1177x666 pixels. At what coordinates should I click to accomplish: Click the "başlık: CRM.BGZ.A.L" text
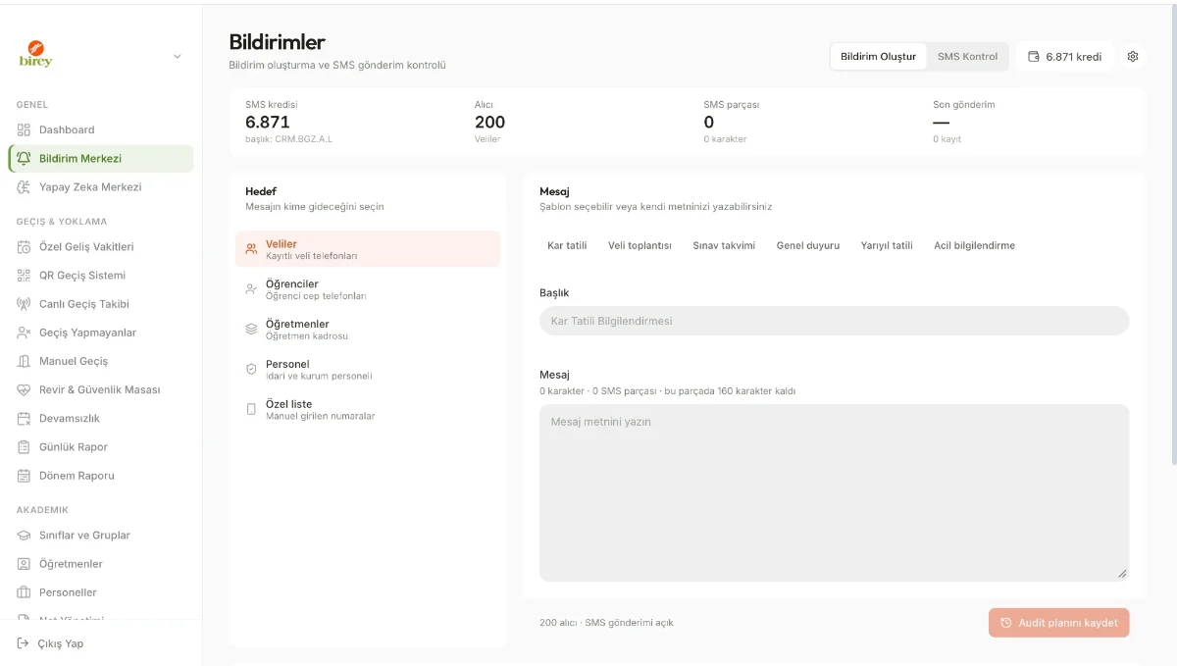(x=288, y=139)
